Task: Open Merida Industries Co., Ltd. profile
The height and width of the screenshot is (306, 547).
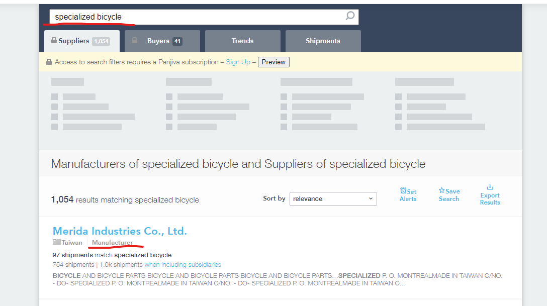Action: 120,231
